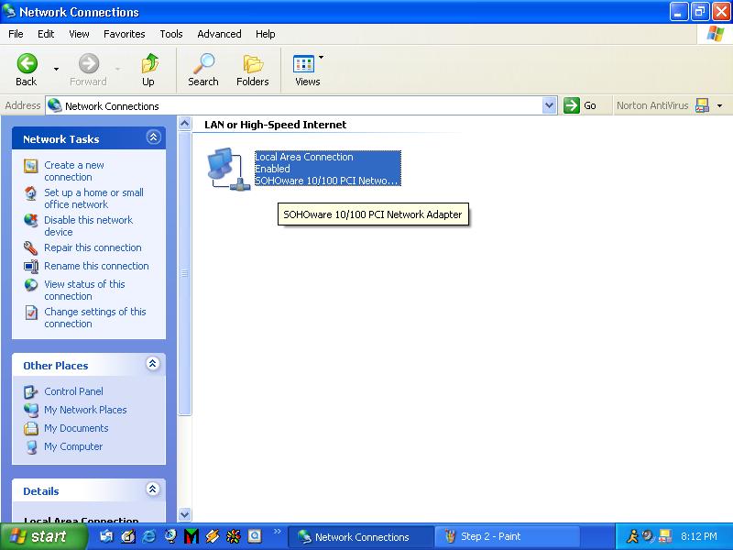Screen dimensions: 733x550
Task: Collapse the Network Tasks panel
Action: click(153, 137)
